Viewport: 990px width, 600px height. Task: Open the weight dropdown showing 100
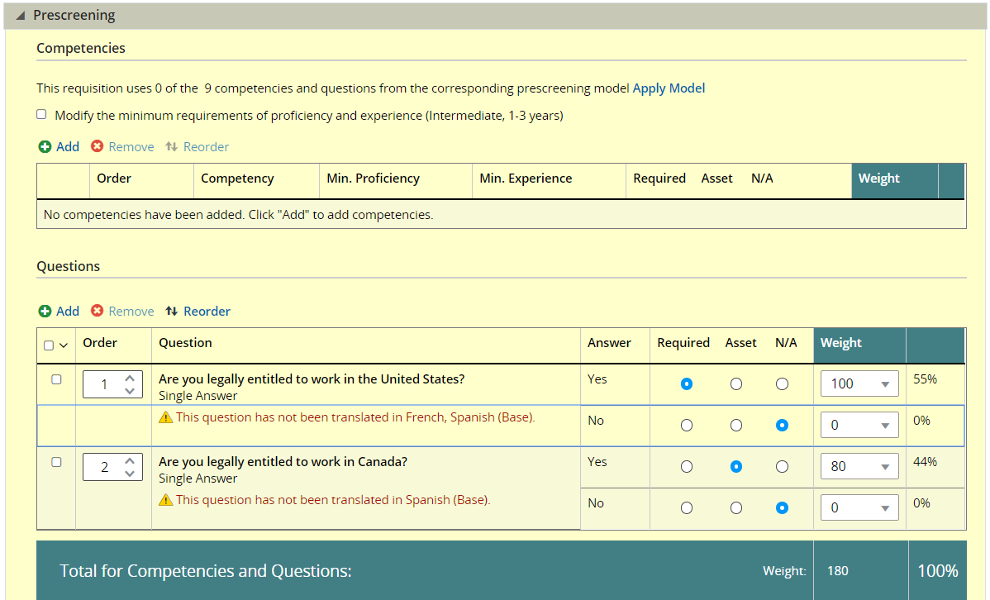click(x=859, y=383)
